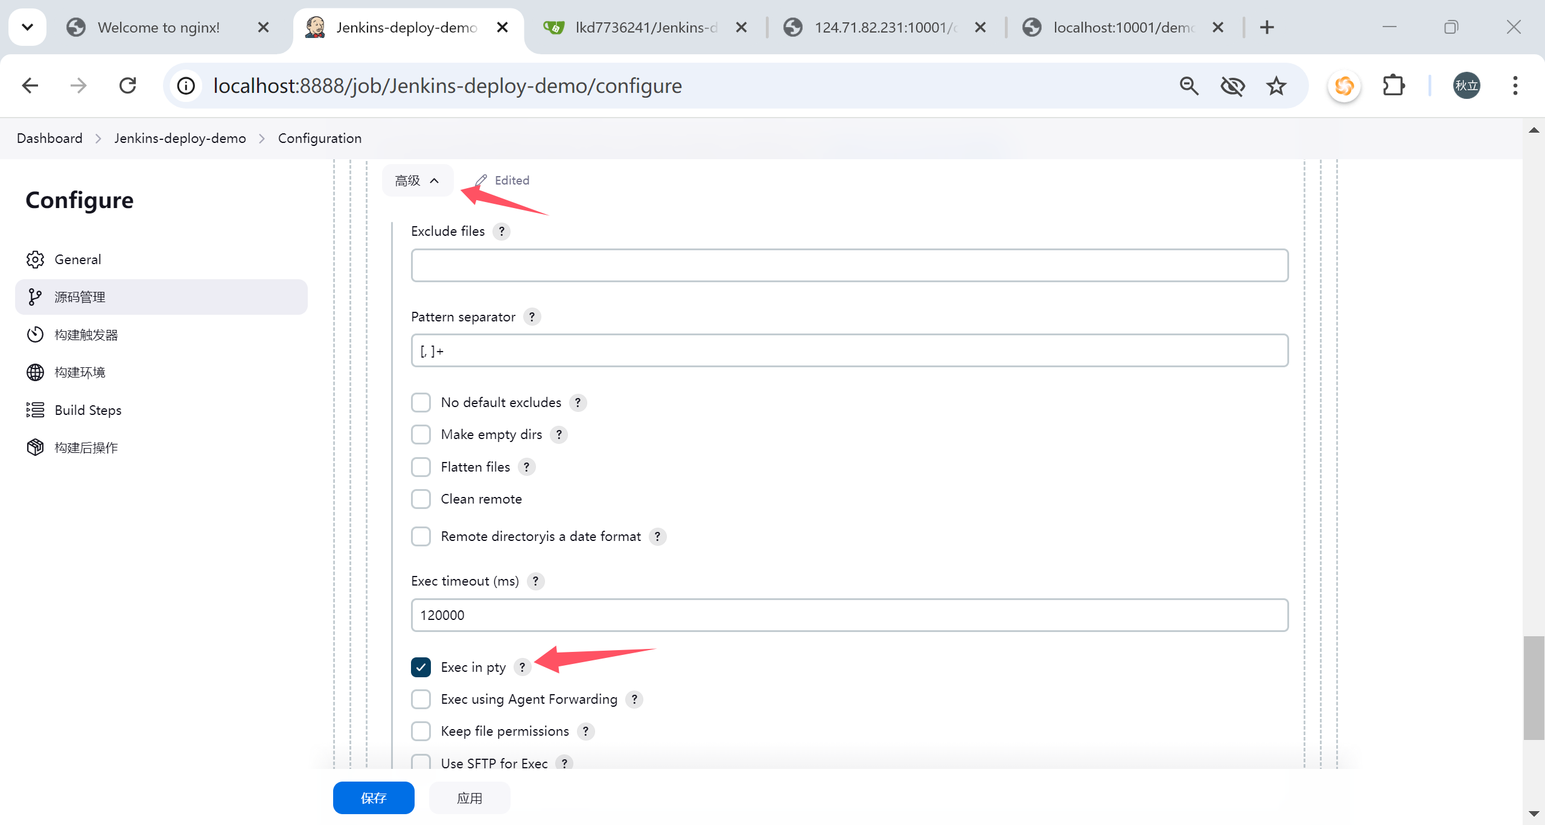This screenshot has height=825, width=1545.
Task: Click the vertical page scrollbar thumb
Action: click(1534, 687)
